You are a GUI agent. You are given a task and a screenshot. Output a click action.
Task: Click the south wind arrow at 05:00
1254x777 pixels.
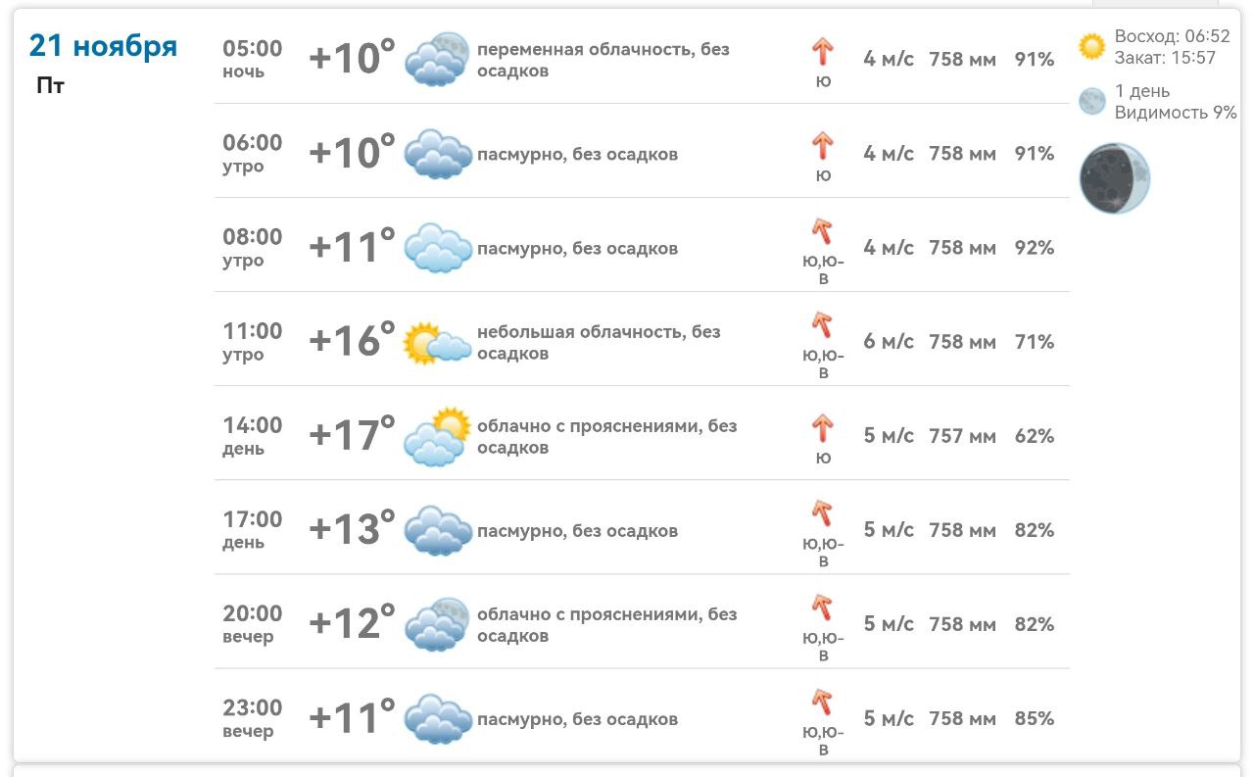pyautogui.click(x=823, y=52)
